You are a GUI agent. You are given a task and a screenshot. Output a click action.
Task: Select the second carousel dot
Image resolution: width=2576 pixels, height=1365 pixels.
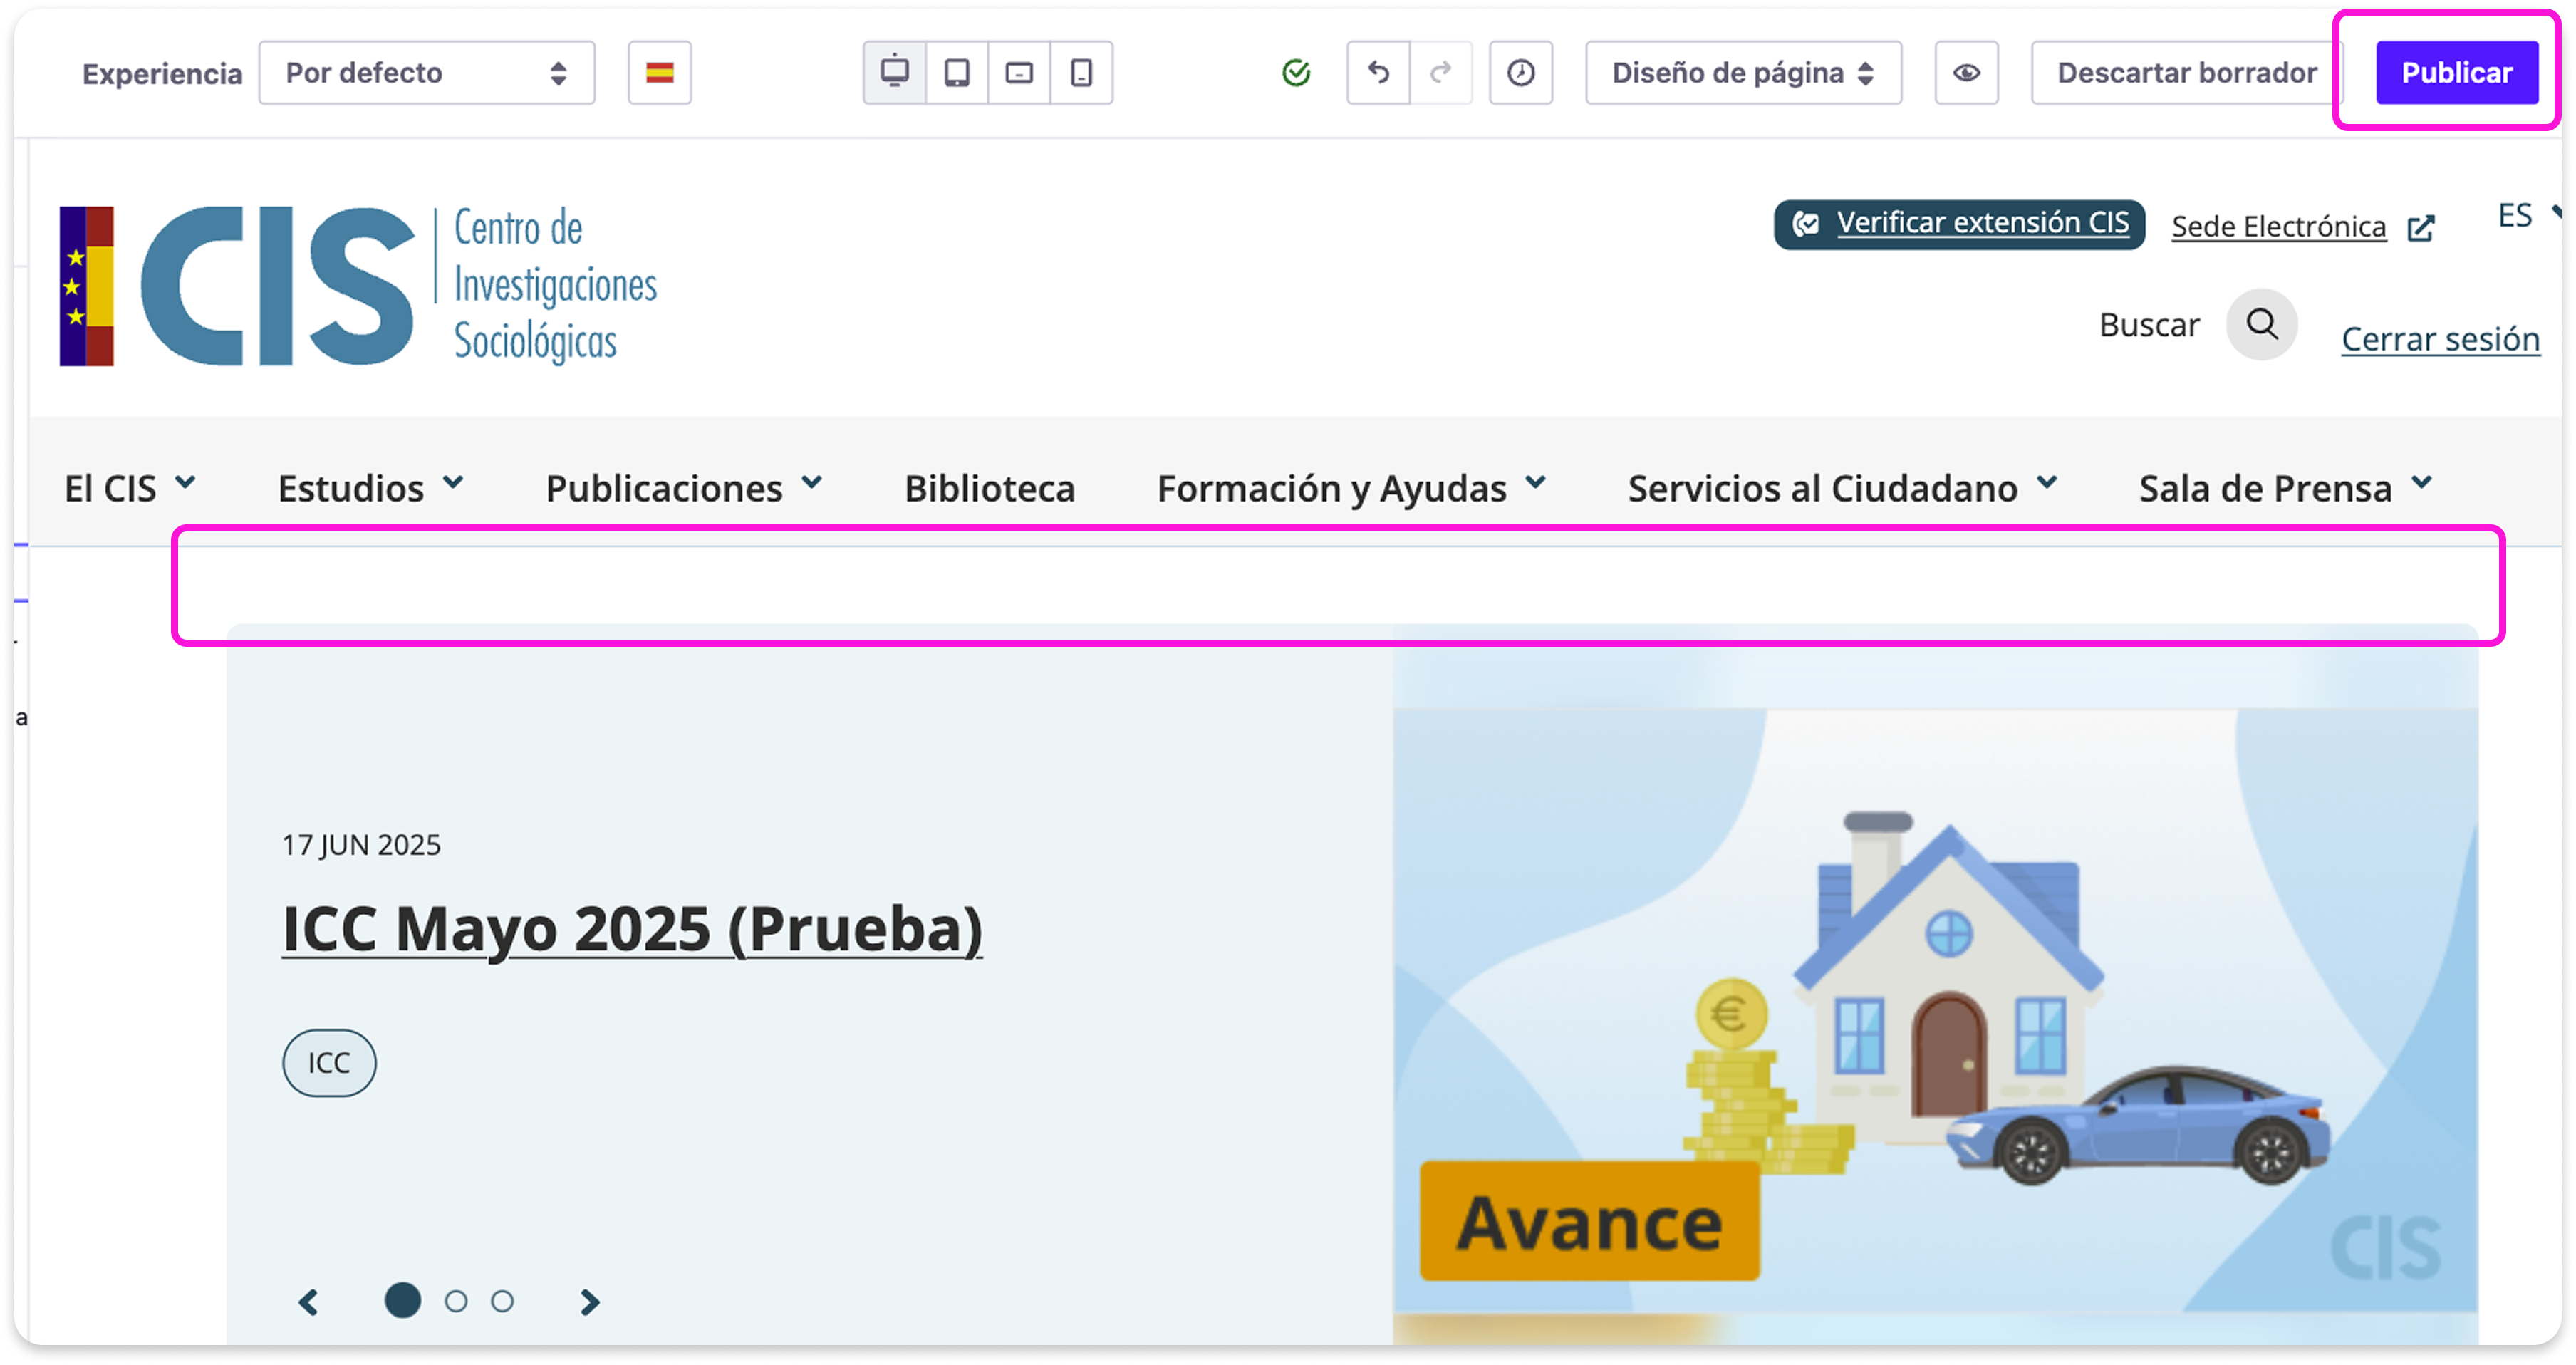[456, 1301]
